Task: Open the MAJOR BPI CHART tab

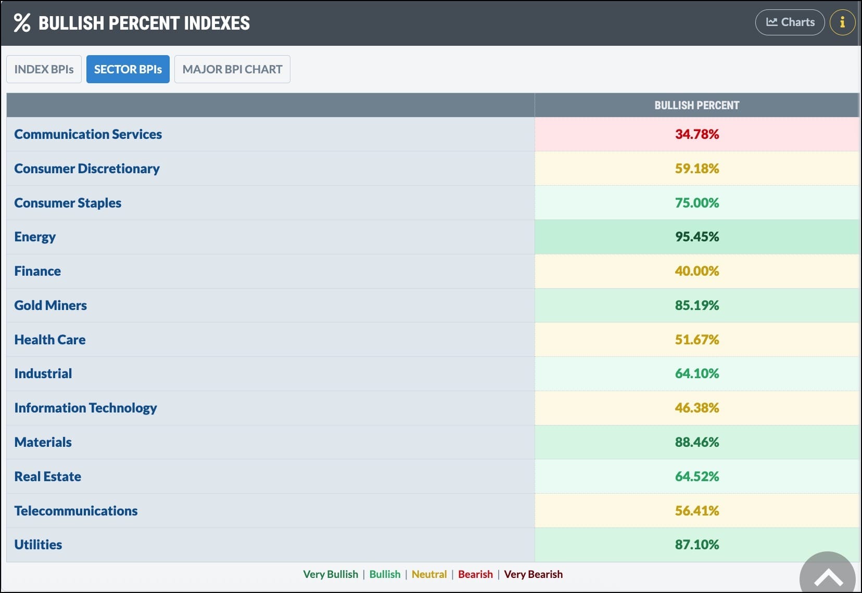Action: point(232,69)
